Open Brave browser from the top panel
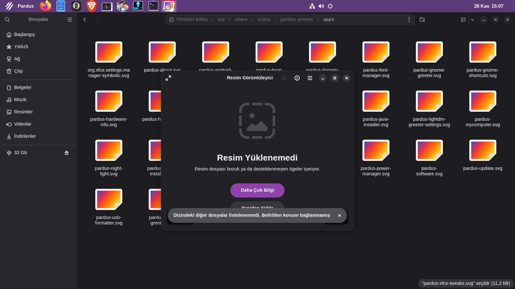The width and height of the screenshot is (515, 289). click(x=92, y=6)
